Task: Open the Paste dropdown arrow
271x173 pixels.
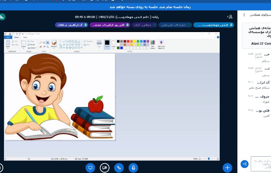Action: click(8, 48)
